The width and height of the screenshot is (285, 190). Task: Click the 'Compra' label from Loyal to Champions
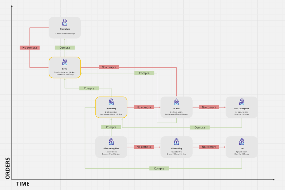(x=65, y=48)
